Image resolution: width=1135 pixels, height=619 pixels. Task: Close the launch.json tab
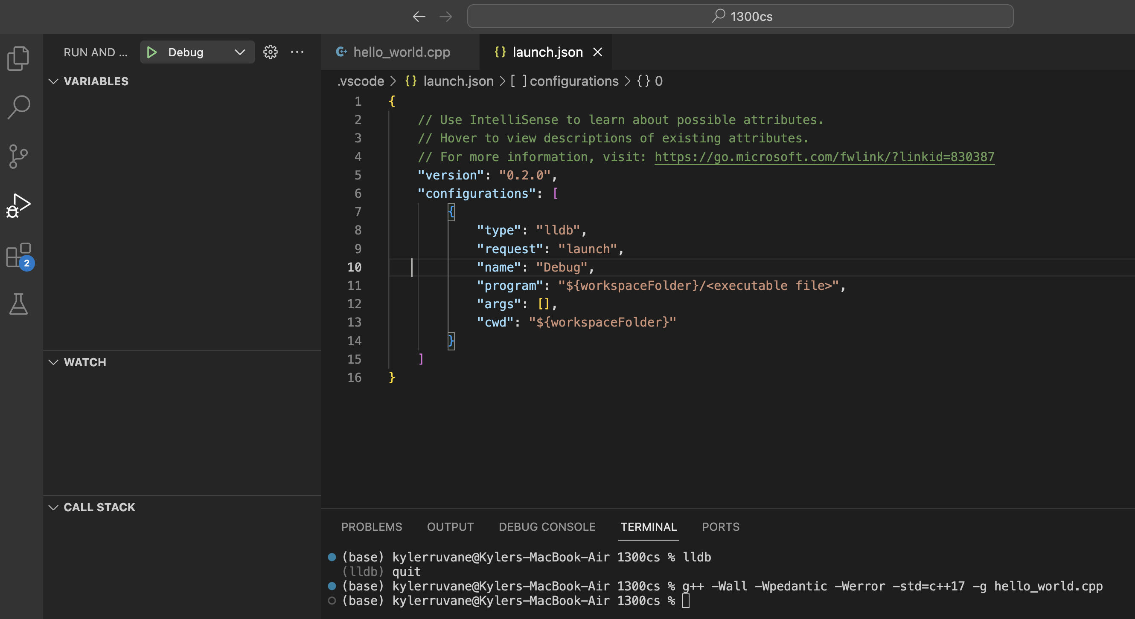[597, 52]
